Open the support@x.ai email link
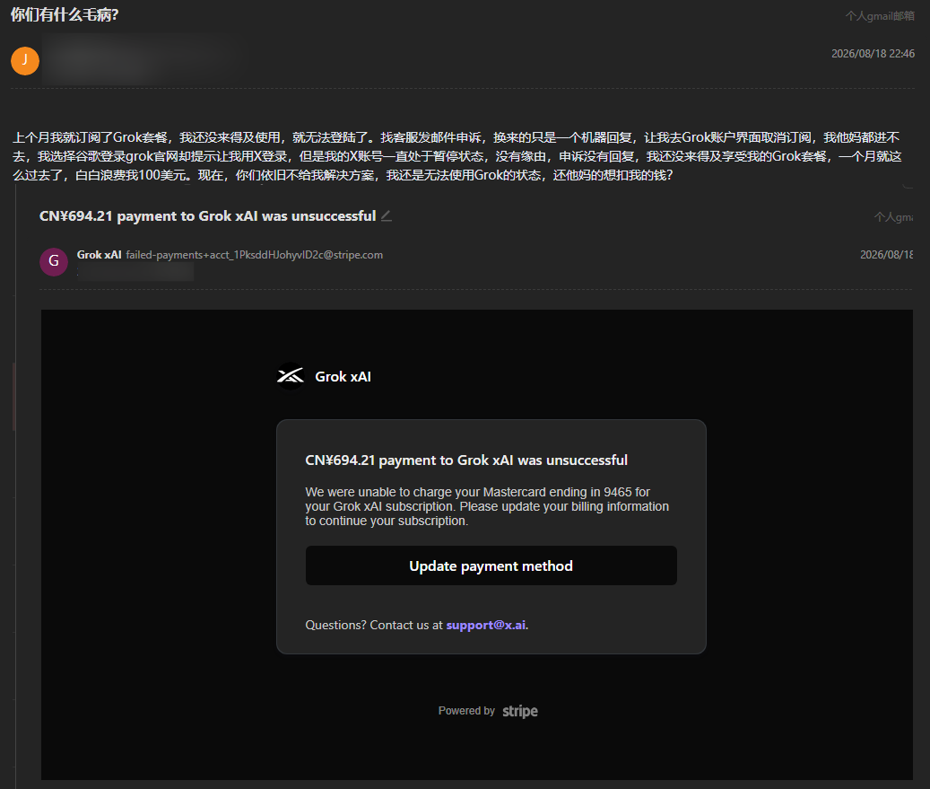Screen dimensions: 930x789 point(486,625)
